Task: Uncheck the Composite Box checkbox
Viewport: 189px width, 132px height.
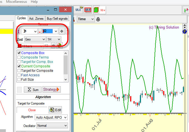Action: (x=19, y=53)
